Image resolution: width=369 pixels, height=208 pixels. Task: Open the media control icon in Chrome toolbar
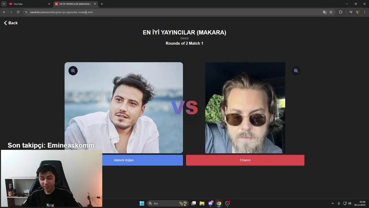coord(351,12)
